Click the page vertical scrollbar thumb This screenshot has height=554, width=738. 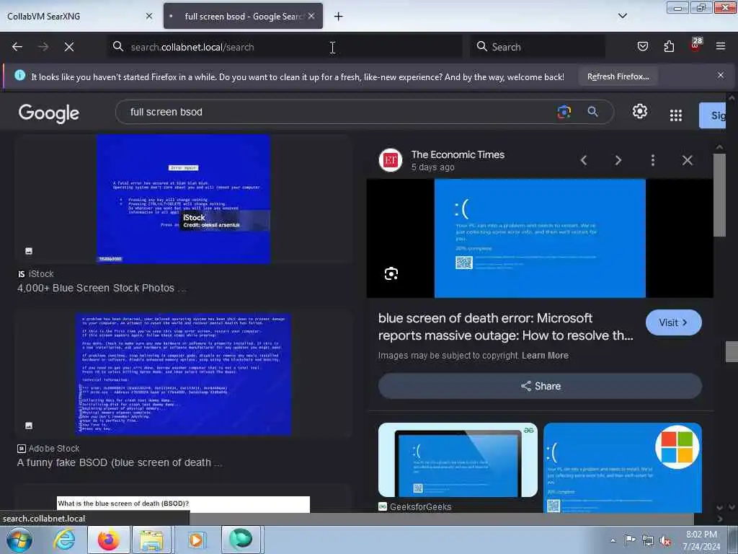coord(732,351)
